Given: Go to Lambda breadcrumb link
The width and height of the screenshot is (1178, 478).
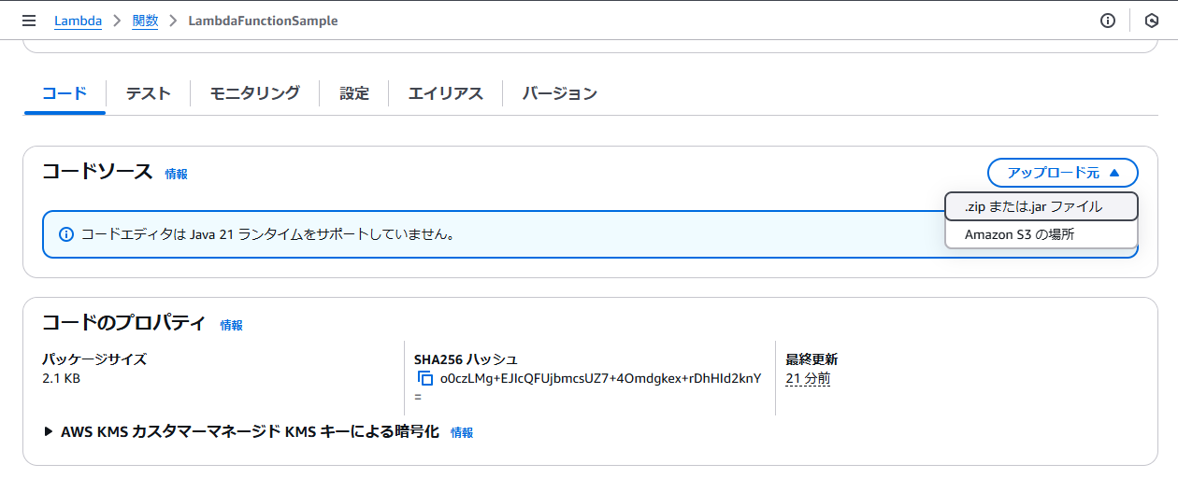Looking at the screenshot, I should [x=78, y=21].
